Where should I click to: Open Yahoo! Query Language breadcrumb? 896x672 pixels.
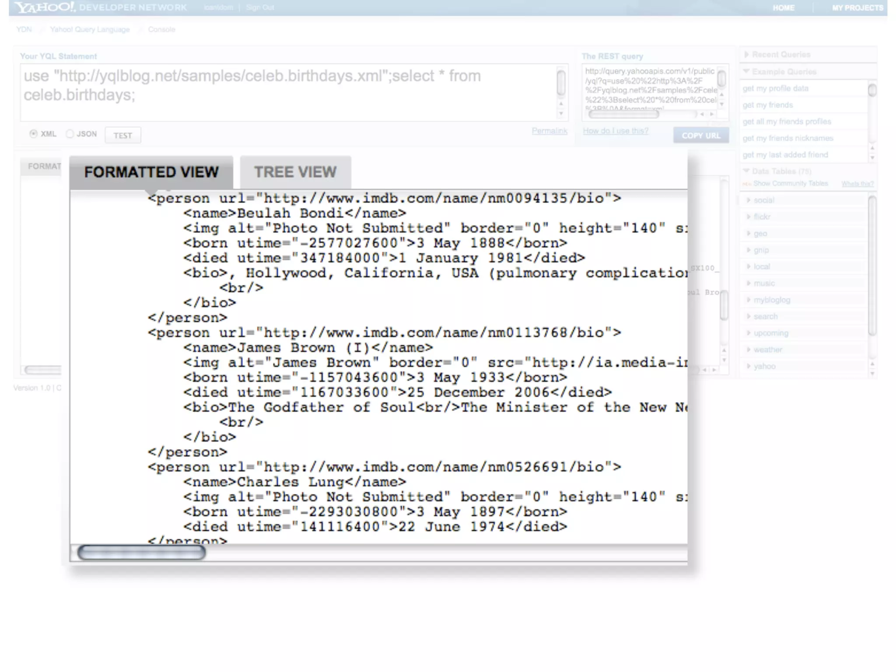[90, 29]
